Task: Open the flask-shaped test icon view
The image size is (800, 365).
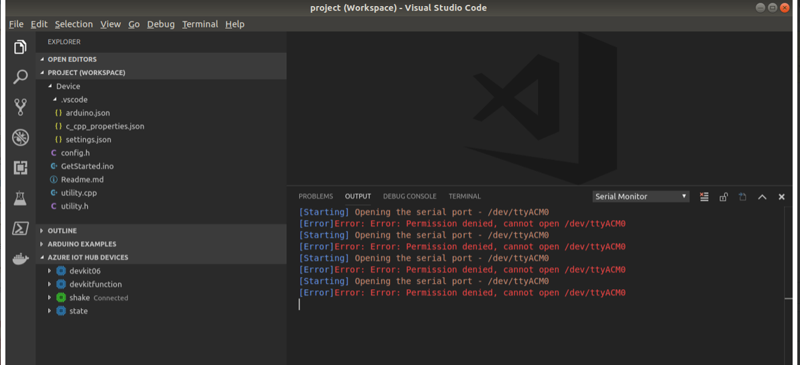Action: [20, 198]
